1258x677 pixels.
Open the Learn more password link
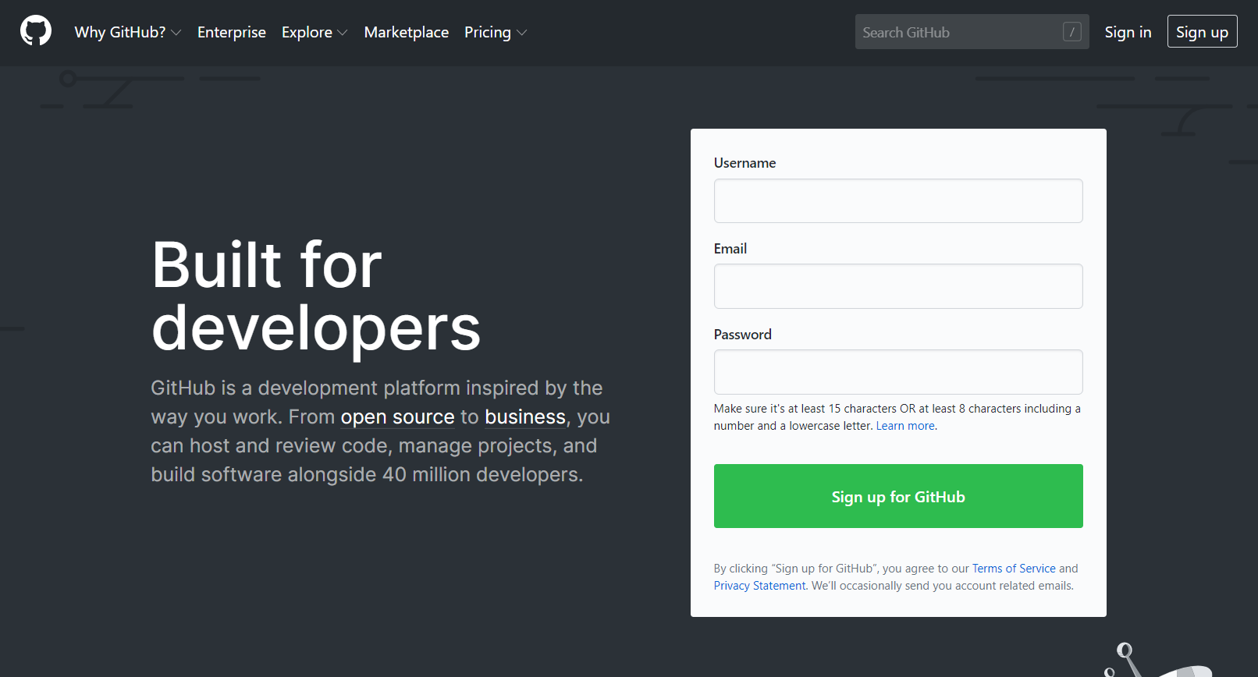pyautogui.click(x=905, y=426)
